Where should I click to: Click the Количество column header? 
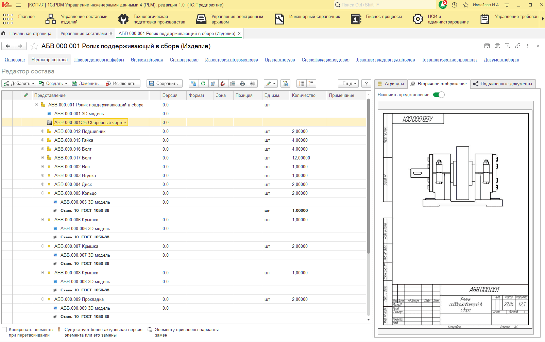pyautogui.click(x=308, y=95)
